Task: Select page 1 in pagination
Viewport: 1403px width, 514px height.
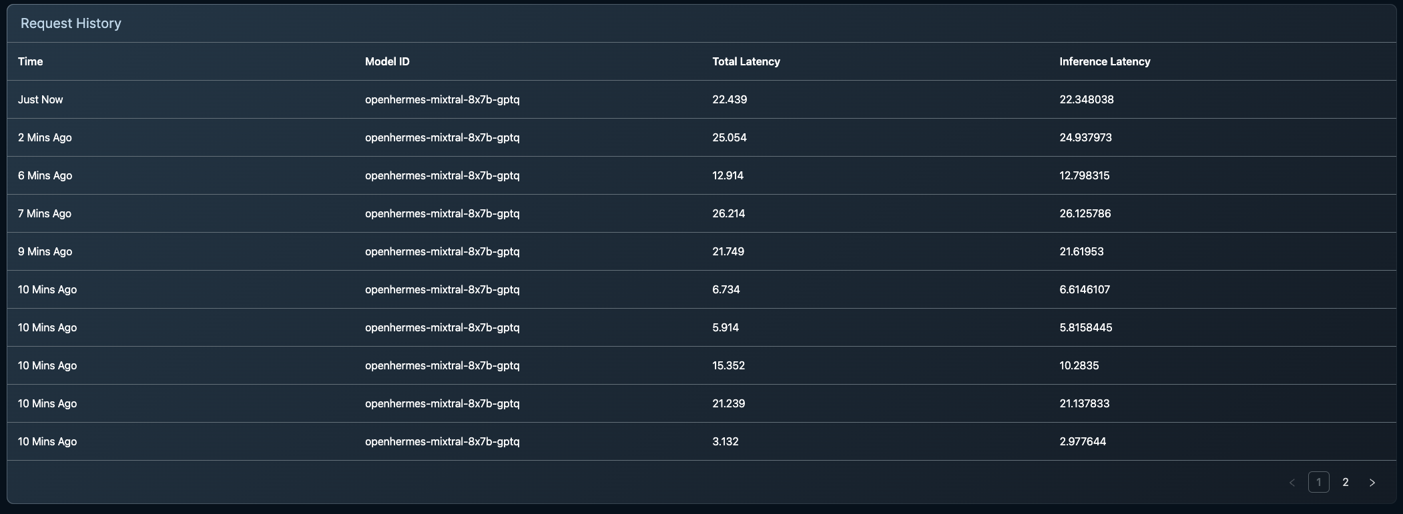Action: click(1318, 482)
